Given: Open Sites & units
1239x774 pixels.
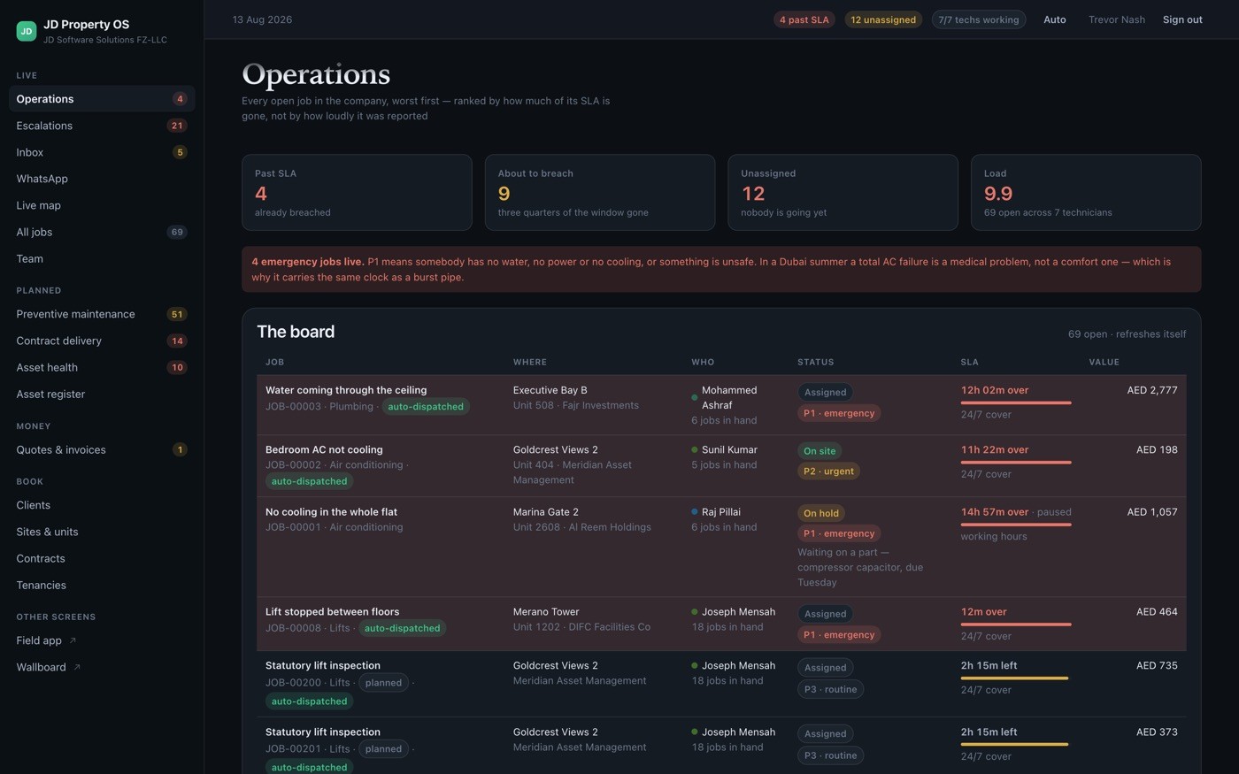Looking at the screenshot, I should tap(102, 532).
